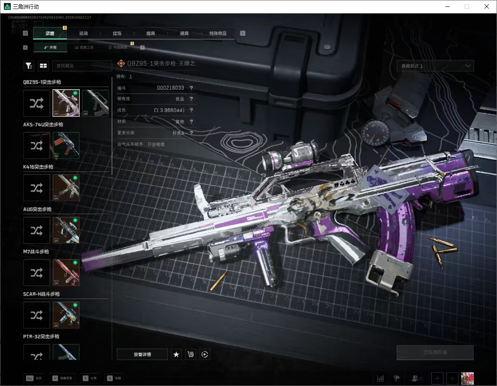Open the 特殊物品 tab
This screenshot has height=386, width=497.
[x=218, y=33]
